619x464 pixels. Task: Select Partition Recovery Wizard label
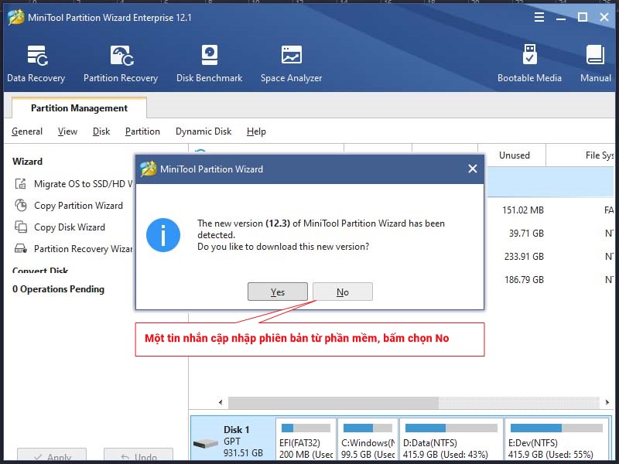(83, 248)
